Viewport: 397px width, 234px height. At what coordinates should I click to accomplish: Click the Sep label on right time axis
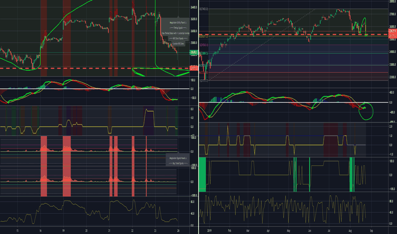point(371,231)
